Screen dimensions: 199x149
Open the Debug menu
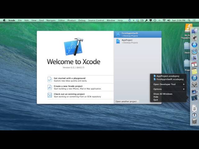[82, 20]
